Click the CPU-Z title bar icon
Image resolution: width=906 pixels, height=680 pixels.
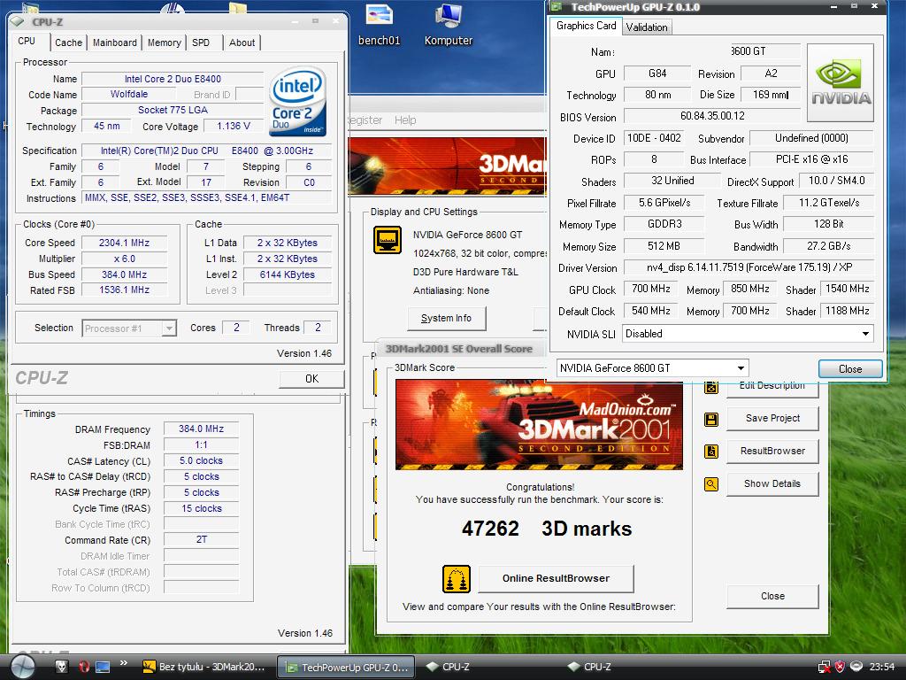pos(17,21)
